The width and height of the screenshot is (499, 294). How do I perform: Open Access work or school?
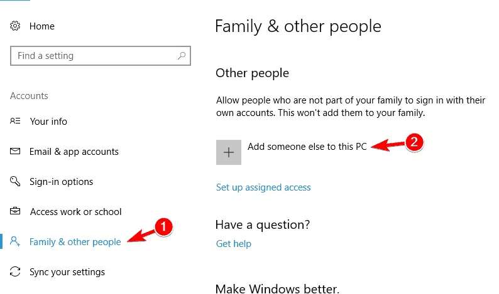click(x=76, y=212)
